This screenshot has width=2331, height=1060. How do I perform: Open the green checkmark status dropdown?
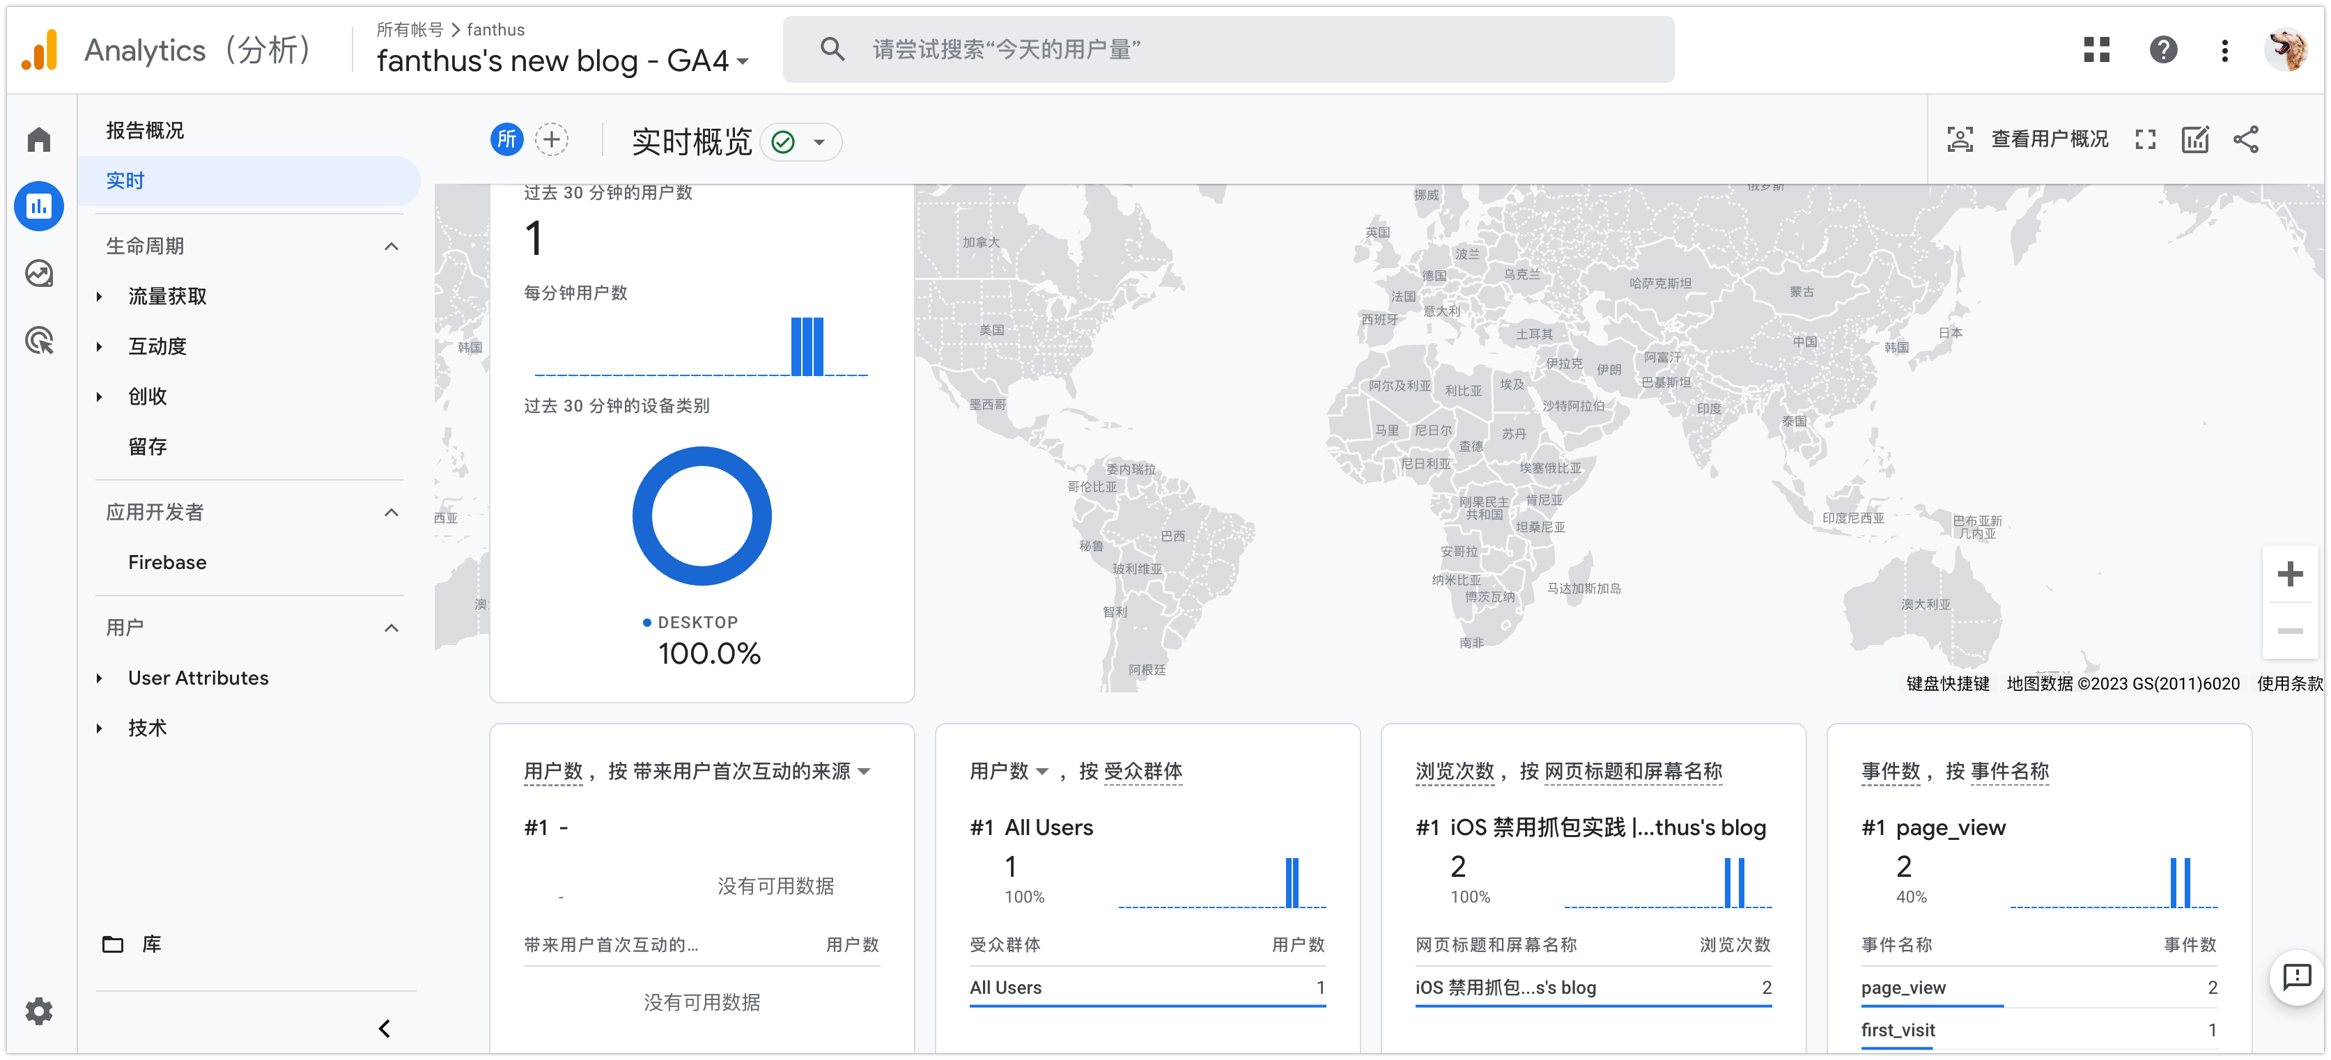802,142
